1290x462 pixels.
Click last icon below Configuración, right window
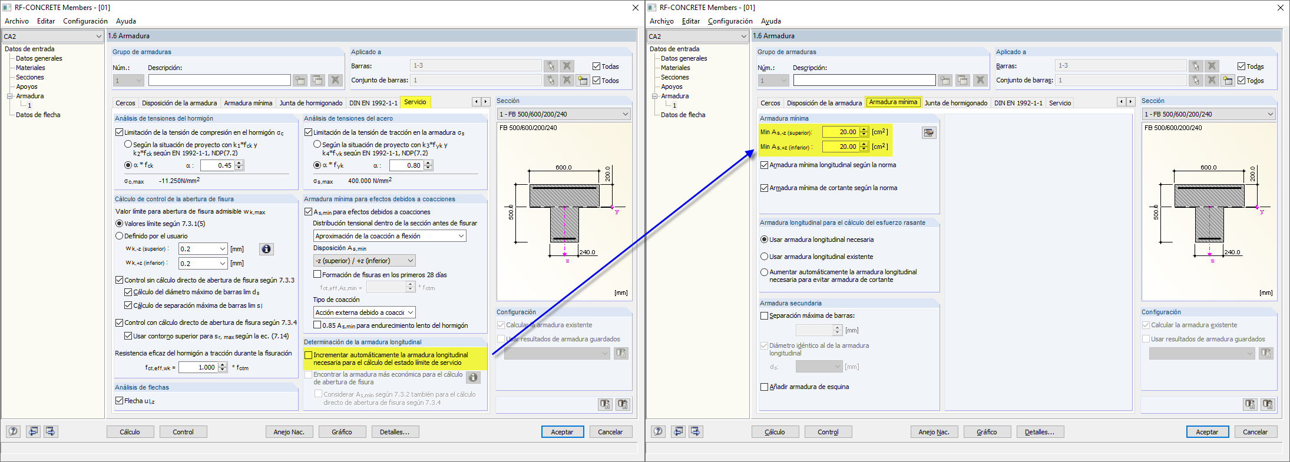[1268, 404]
